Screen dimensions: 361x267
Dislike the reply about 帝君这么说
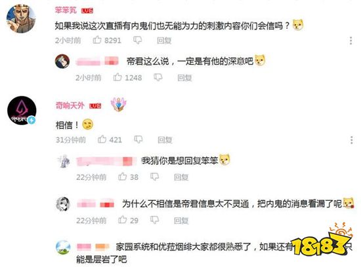click(x=158, y=77)
